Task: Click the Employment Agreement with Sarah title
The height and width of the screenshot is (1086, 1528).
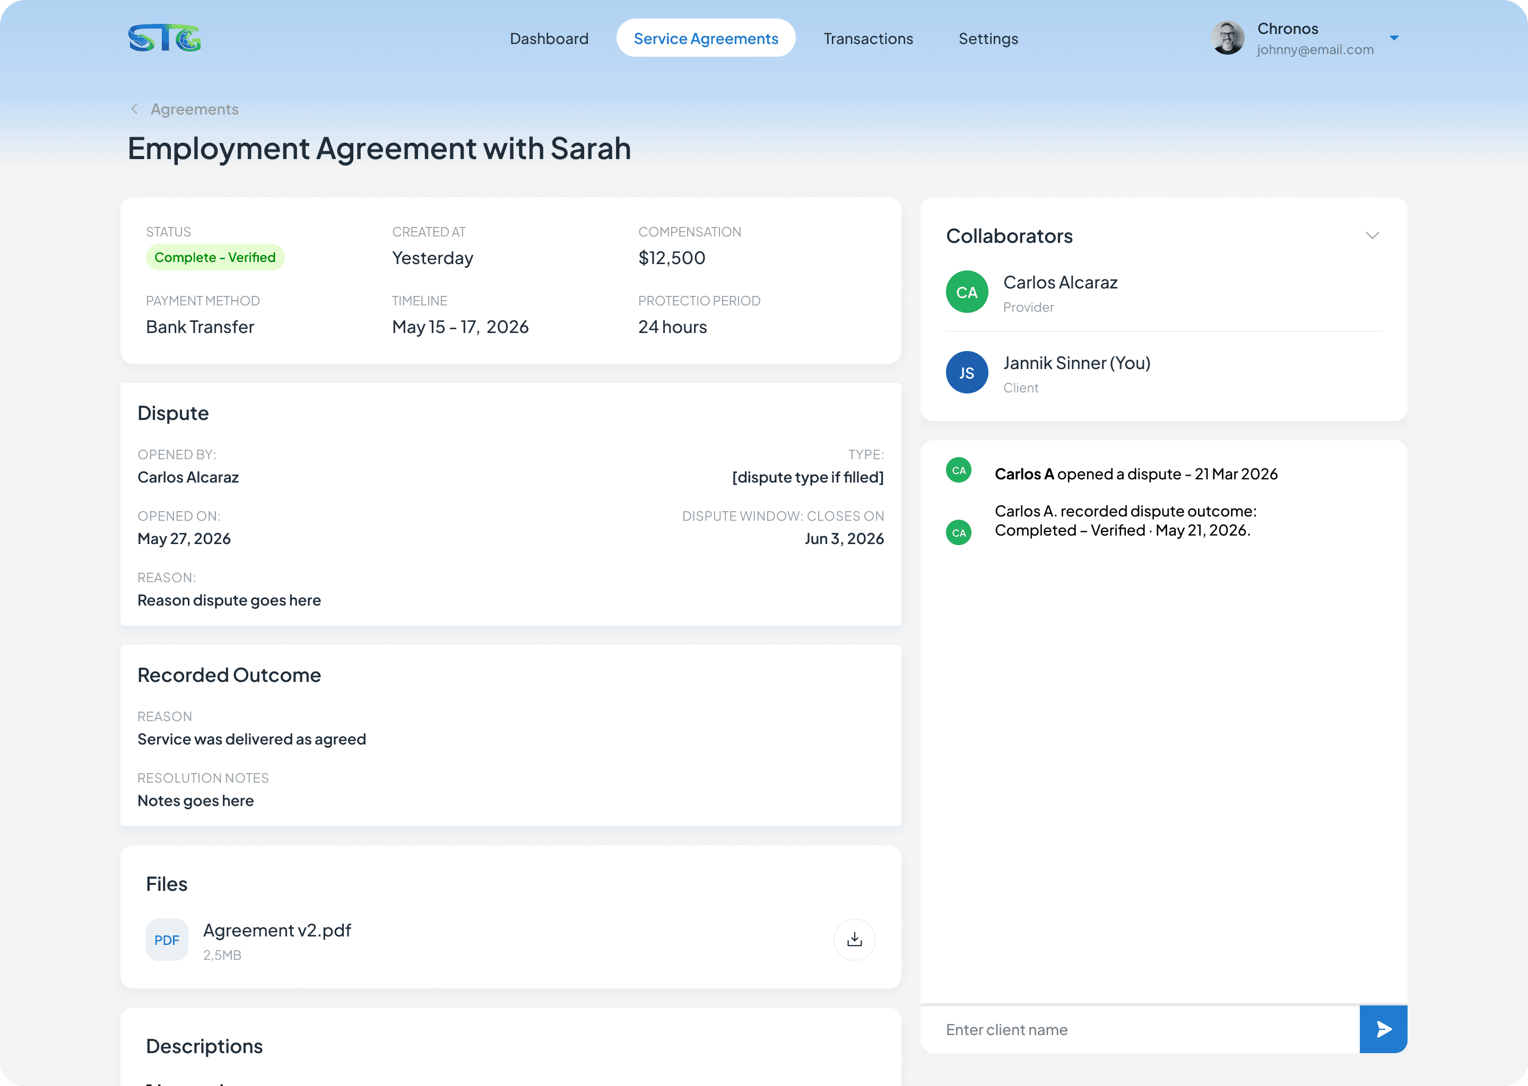Action: [x=379, y=148]
